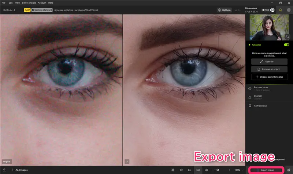Open the Select images menu
This screenshot has width=293, height=174.
point(29,3)
